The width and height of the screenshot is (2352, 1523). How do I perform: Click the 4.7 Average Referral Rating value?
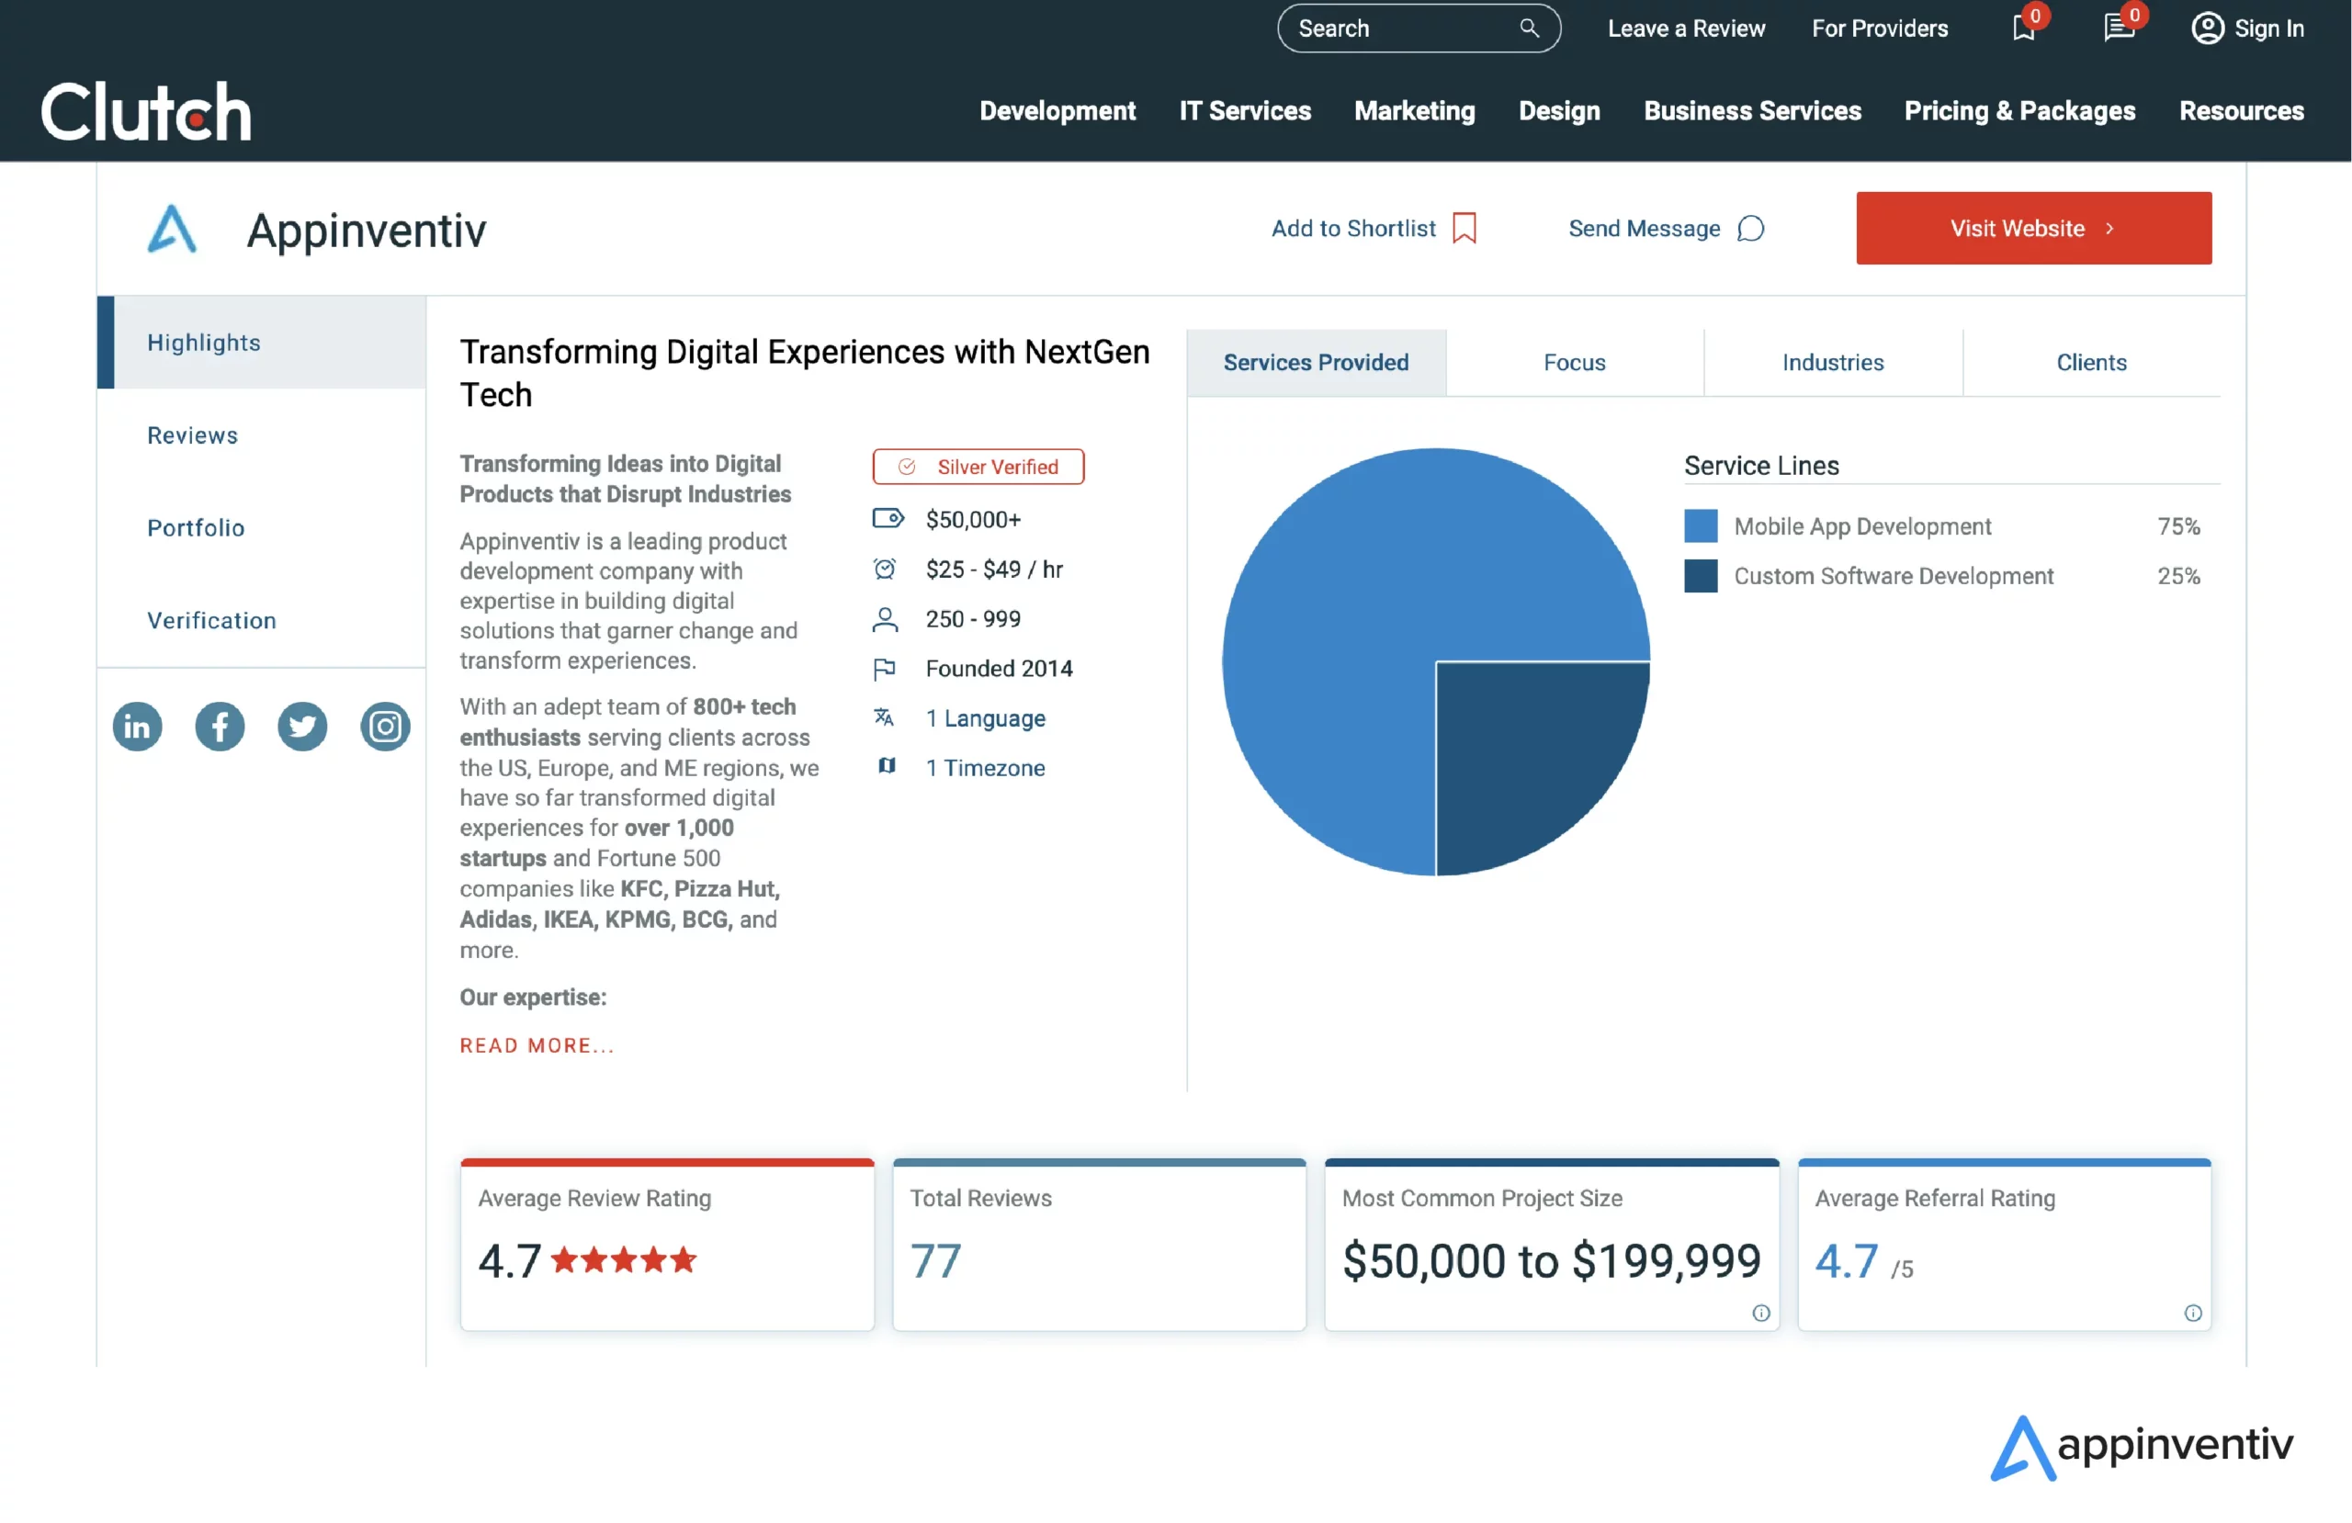(x=1846, y=1260)
